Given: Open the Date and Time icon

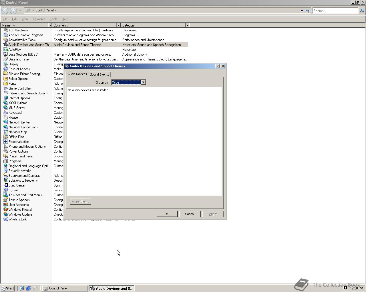Looking at the screenshot, I should point(5,59).
